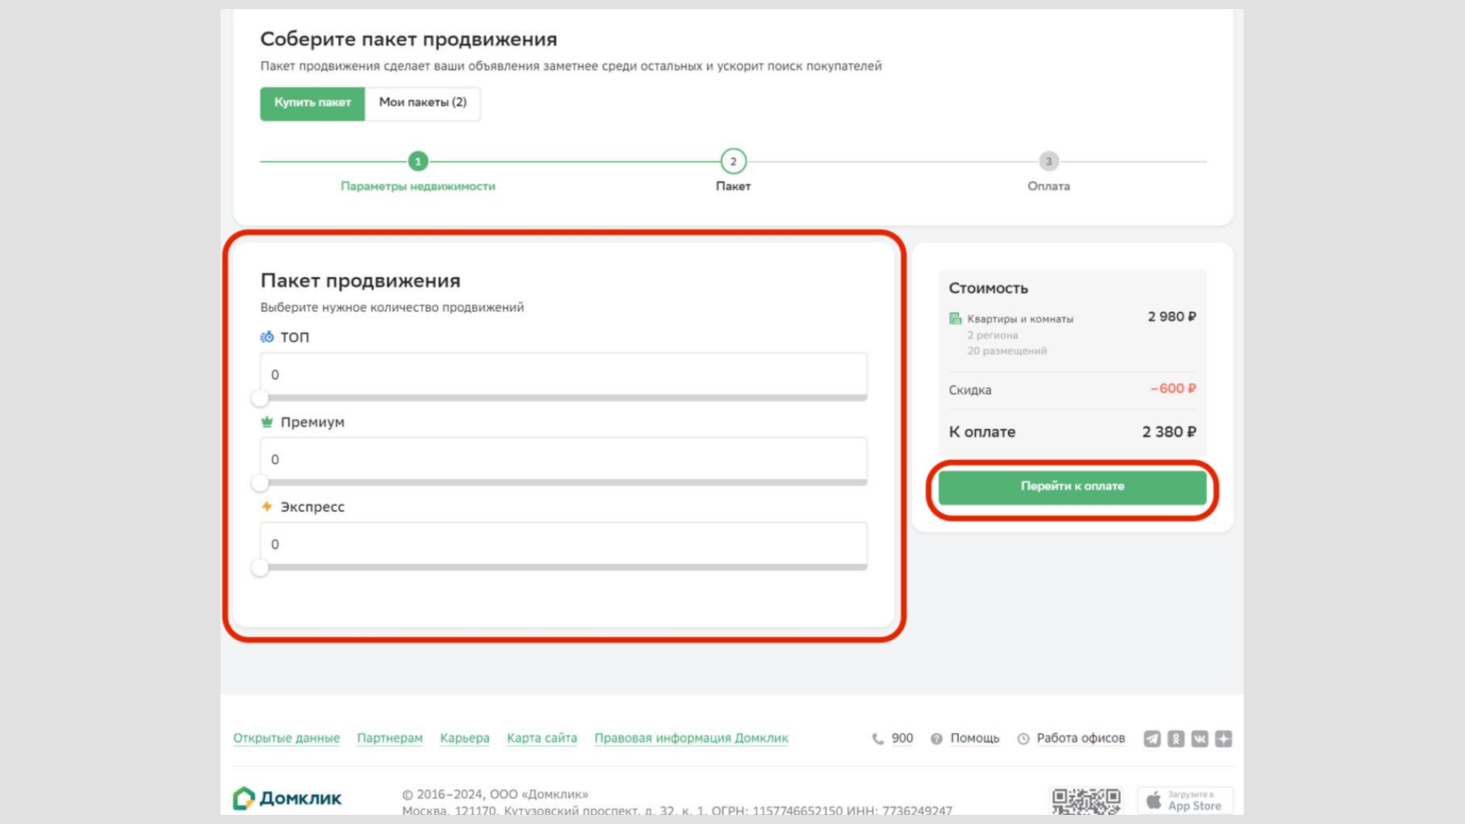Click the Премиум crown icon

point(265,420)
